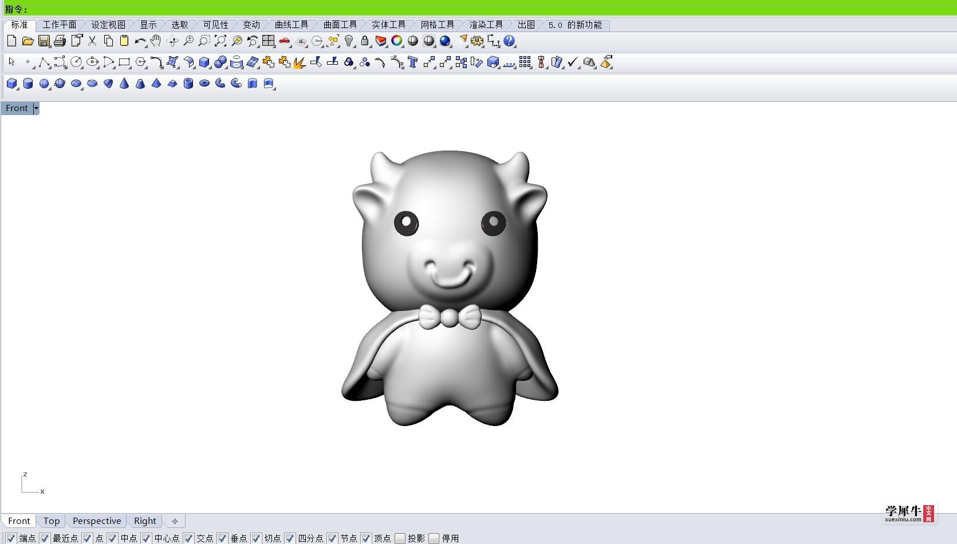
Task: Click the Text object T icon
Action: (413, 62)
